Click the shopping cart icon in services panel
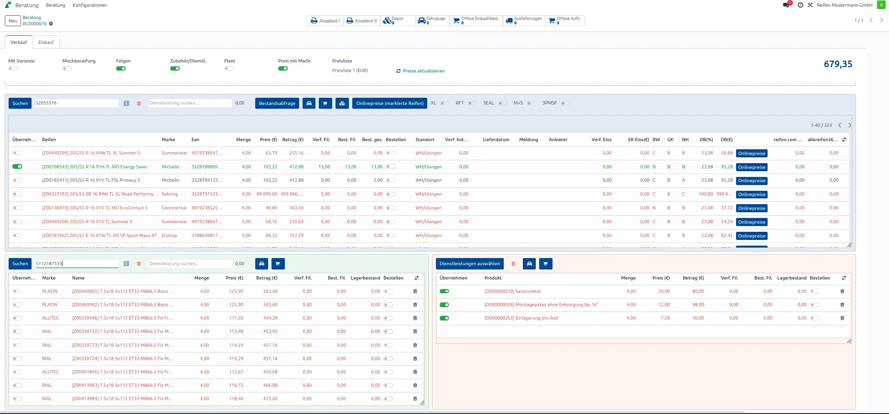This screenshot has width=889, height=414. point(545,264)
